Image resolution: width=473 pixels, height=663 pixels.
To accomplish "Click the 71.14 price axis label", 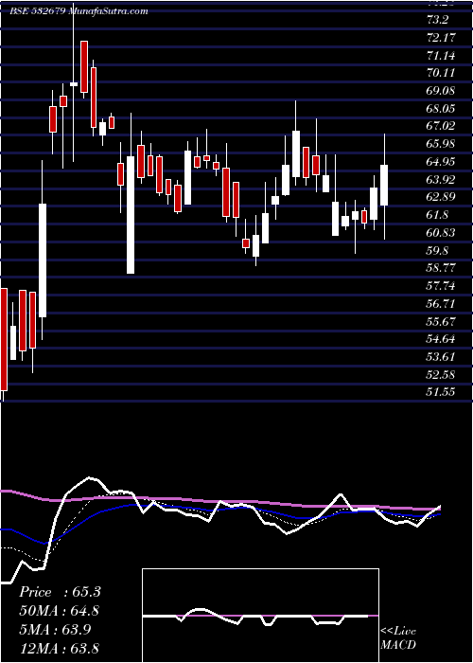I will pos(441,55).
